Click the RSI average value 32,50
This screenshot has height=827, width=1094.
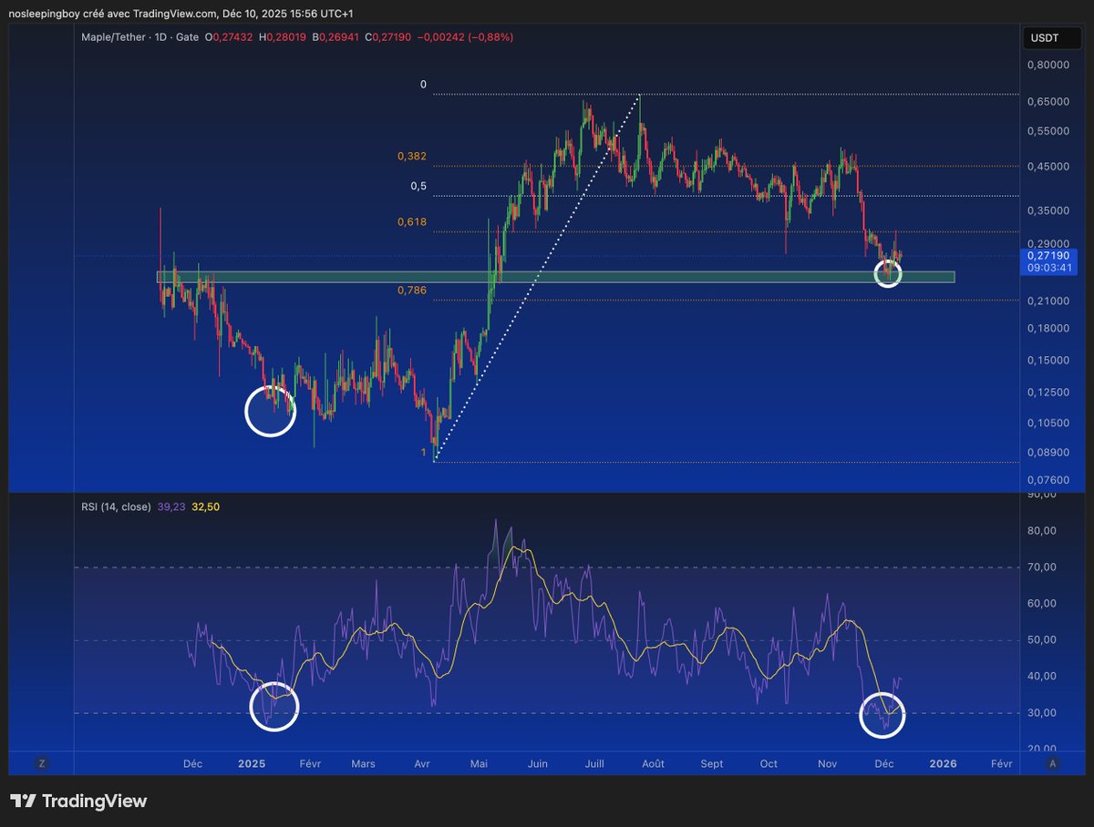pos(205,506)
